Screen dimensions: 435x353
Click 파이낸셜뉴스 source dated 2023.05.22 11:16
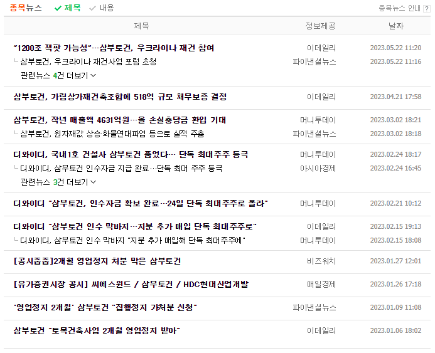[x=314, y=61]
